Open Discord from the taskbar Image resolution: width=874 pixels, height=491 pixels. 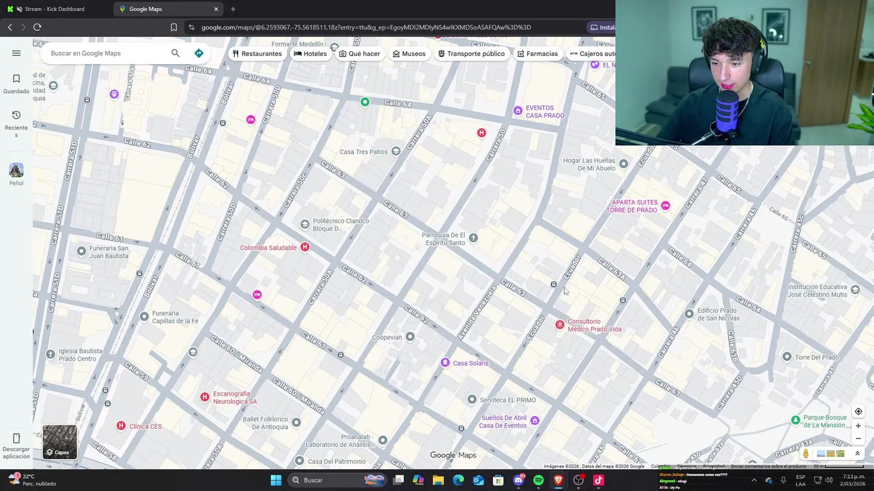coord(518,480)
